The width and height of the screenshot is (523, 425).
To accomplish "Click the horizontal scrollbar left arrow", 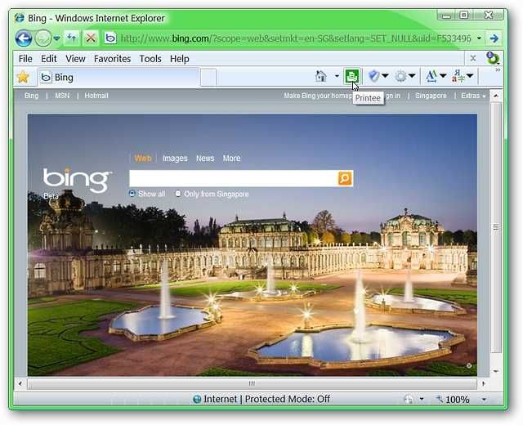I will [20, 383].
